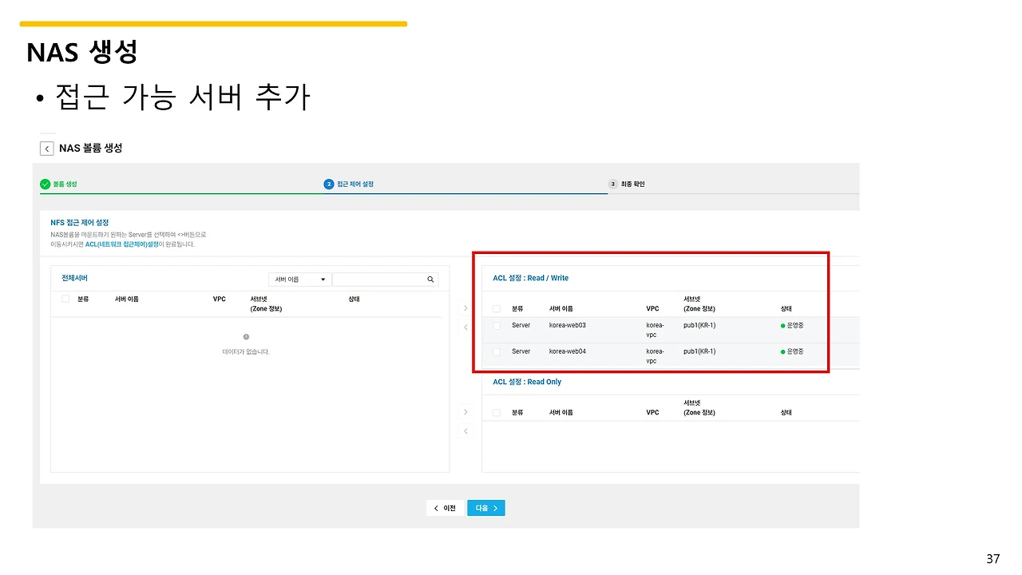Toggle select-all checkbox in Read / Write table
The width and height of the screenshot is (1022, 575).
(497, 308)
